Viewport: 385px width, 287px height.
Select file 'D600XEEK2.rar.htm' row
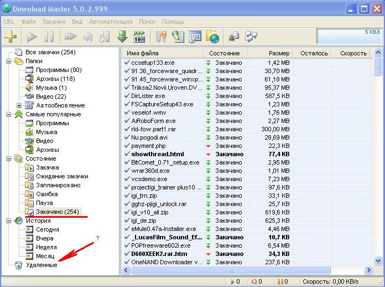pos(247,254)
